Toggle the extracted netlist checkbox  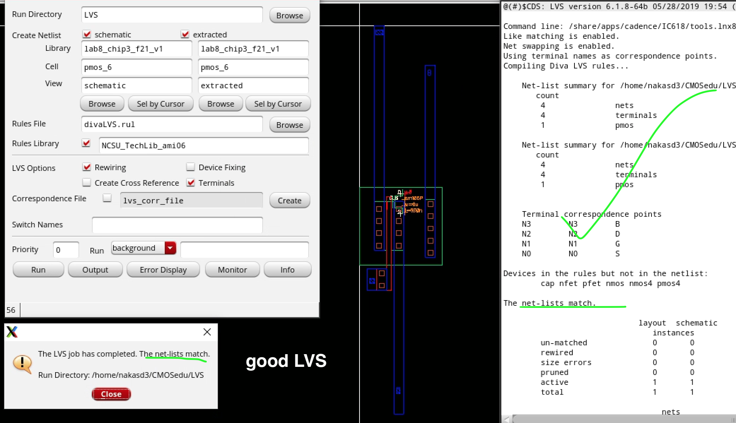(x=185, y=34)
